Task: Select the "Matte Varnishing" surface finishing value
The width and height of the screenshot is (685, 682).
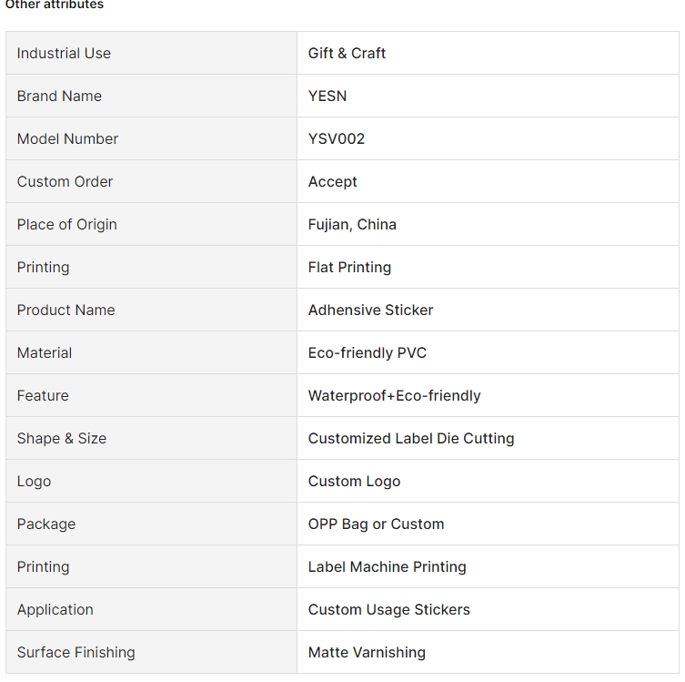Action: (x=367, y=652)
